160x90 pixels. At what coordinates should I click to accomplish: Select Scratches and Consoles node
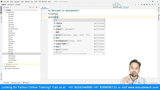[x=13, y=68]
